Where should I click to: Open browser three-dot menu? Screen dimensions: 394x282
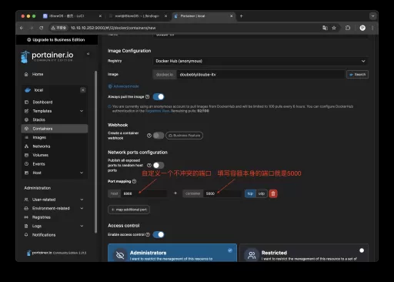pos(372,28)
